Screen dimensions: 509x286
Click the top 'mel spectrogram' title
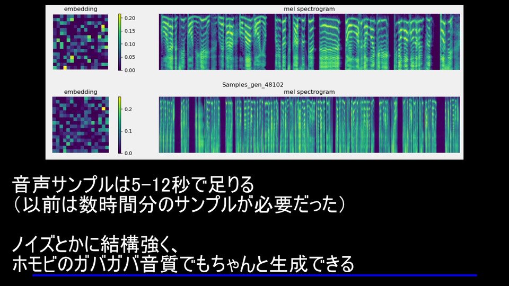[x=309, y=9]
